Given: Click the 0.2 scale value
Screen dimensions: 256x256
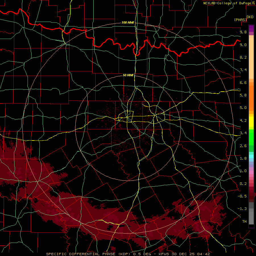Looking at the screenshot, I should [x=243, y=184].
